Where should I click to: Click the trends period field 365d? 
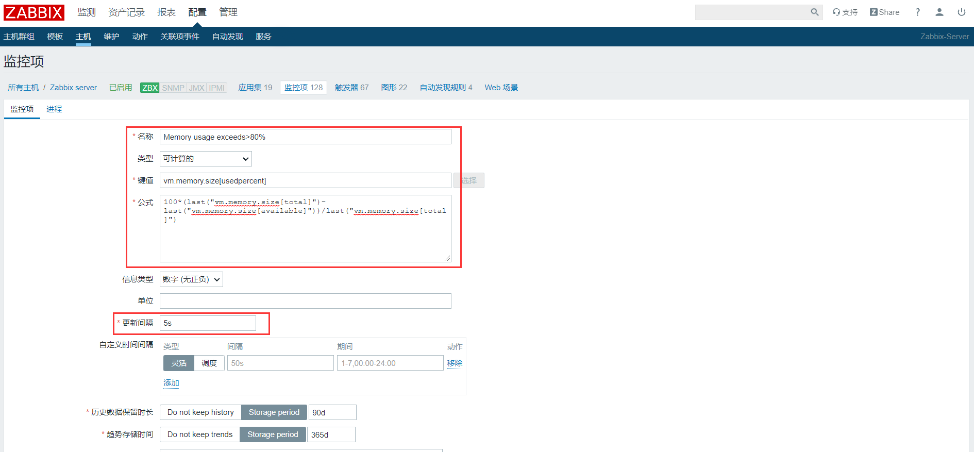pyautogui.click(x=331, y=434)
